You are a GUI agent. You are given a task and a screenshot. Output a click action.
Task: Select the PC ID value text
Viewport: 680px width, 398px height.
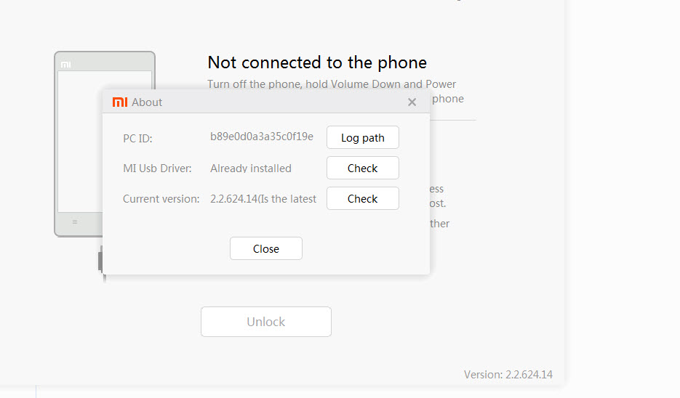[x=261, y=137]
